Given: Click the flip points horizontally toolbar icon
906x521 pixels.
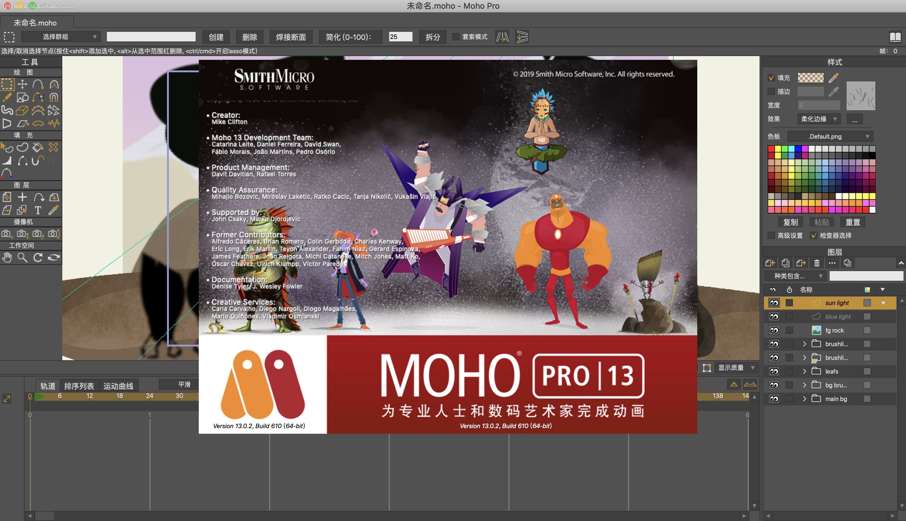Looking at the screenshot, I should pyautogui.click(x=502, y=37).
